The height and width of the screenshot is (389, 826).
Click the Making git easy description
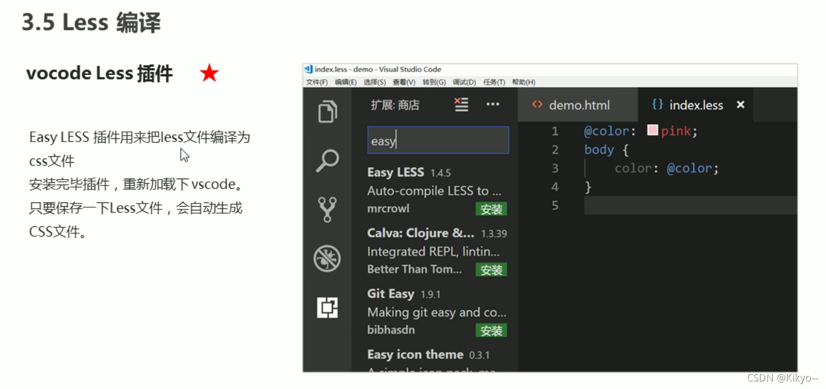point(437,312)
